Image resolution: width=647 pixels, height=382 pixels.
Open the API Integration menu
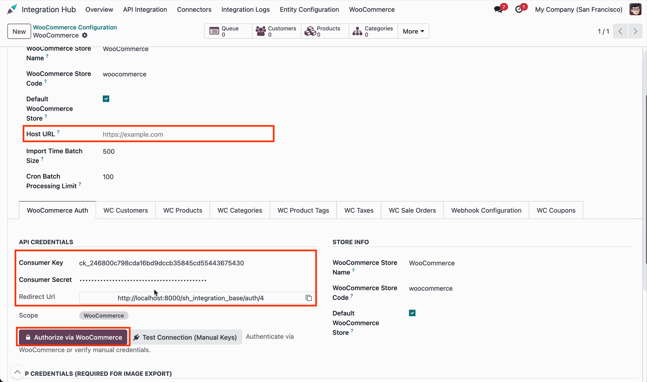145,9
